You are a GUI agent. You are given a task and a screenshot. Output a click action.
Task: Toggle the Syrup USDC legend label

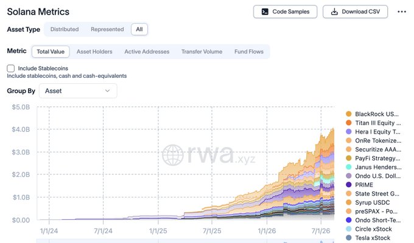[x=372, y=203]
